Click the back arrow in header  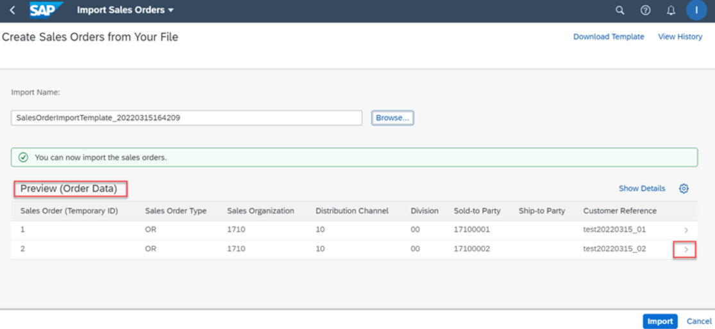coord(12,10)
